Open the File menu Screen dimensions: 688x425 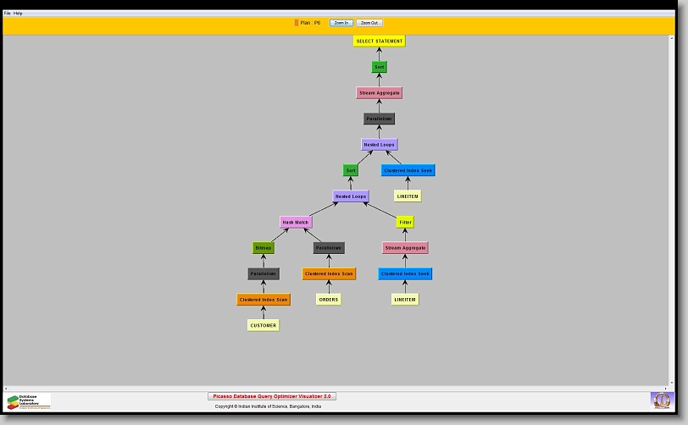[8, 14]
